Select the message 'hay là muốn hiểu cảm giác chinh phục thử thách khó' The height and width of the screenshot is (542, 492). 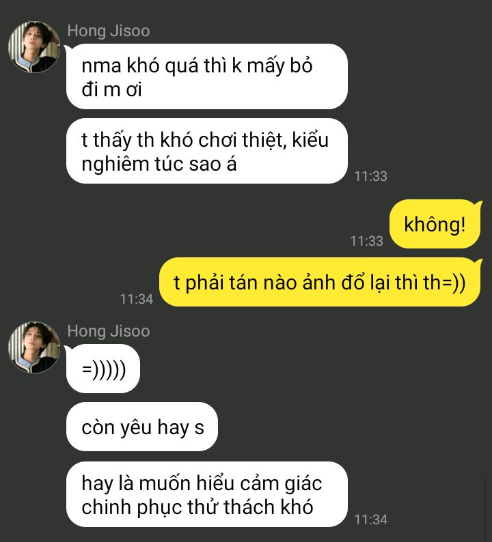tap(206, 494)
